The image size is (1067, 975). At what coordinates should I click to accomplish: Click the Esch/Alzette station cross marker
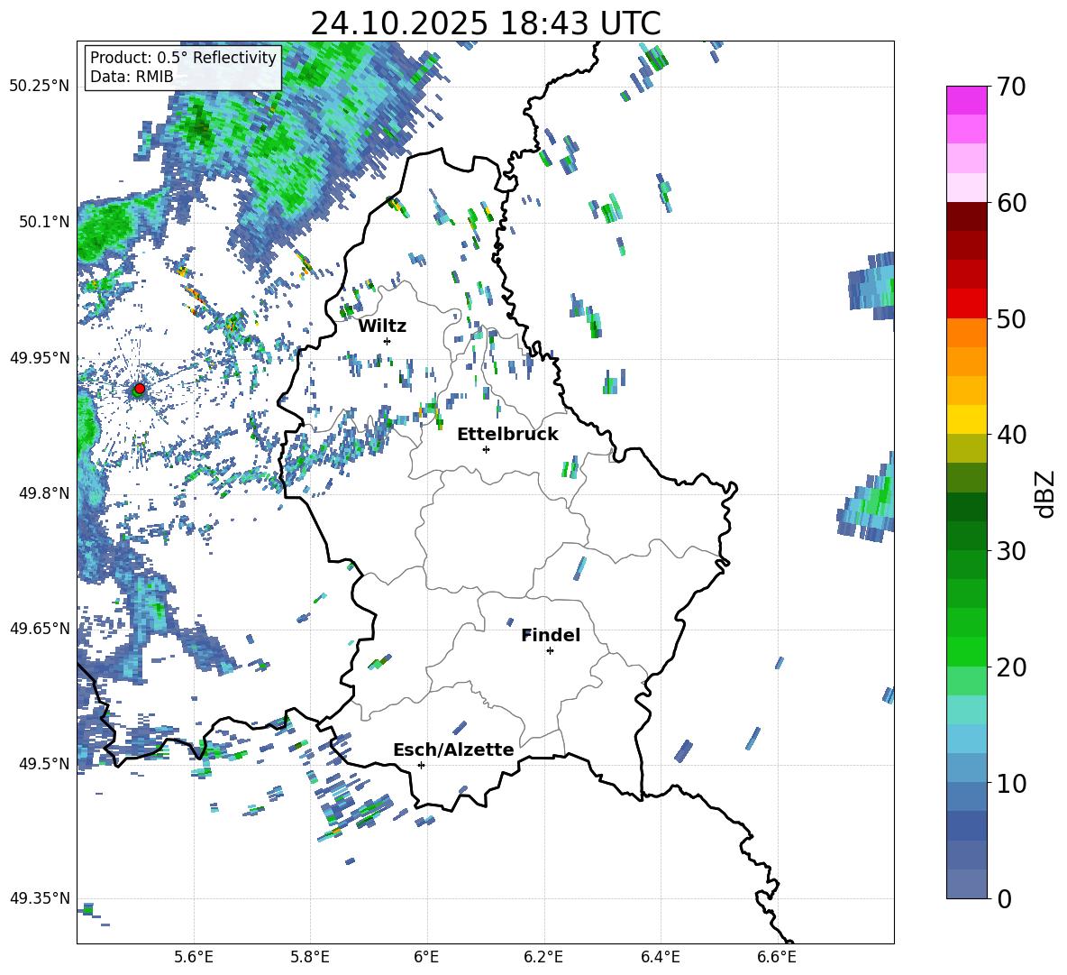click(x=421, y=765)
